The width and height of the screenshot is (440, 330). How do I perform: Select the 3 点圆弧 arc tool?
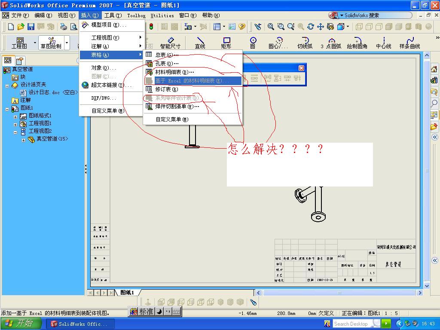[x=331, y=43]
